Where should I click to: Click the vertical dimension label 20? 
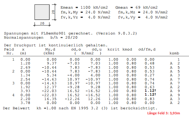[x=53, y=12]
